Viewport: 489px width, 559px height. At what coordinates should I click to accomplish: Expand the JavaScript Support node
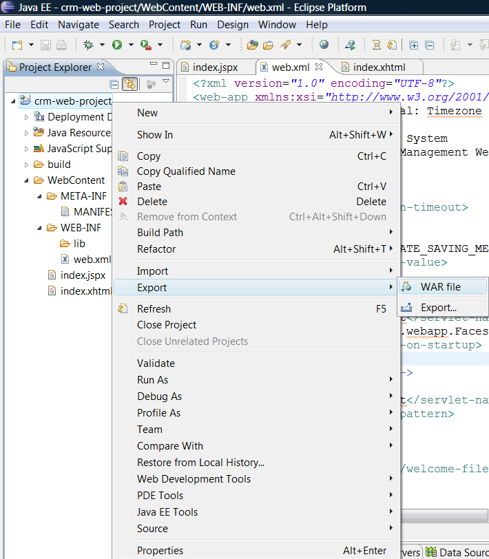(26, 149)
